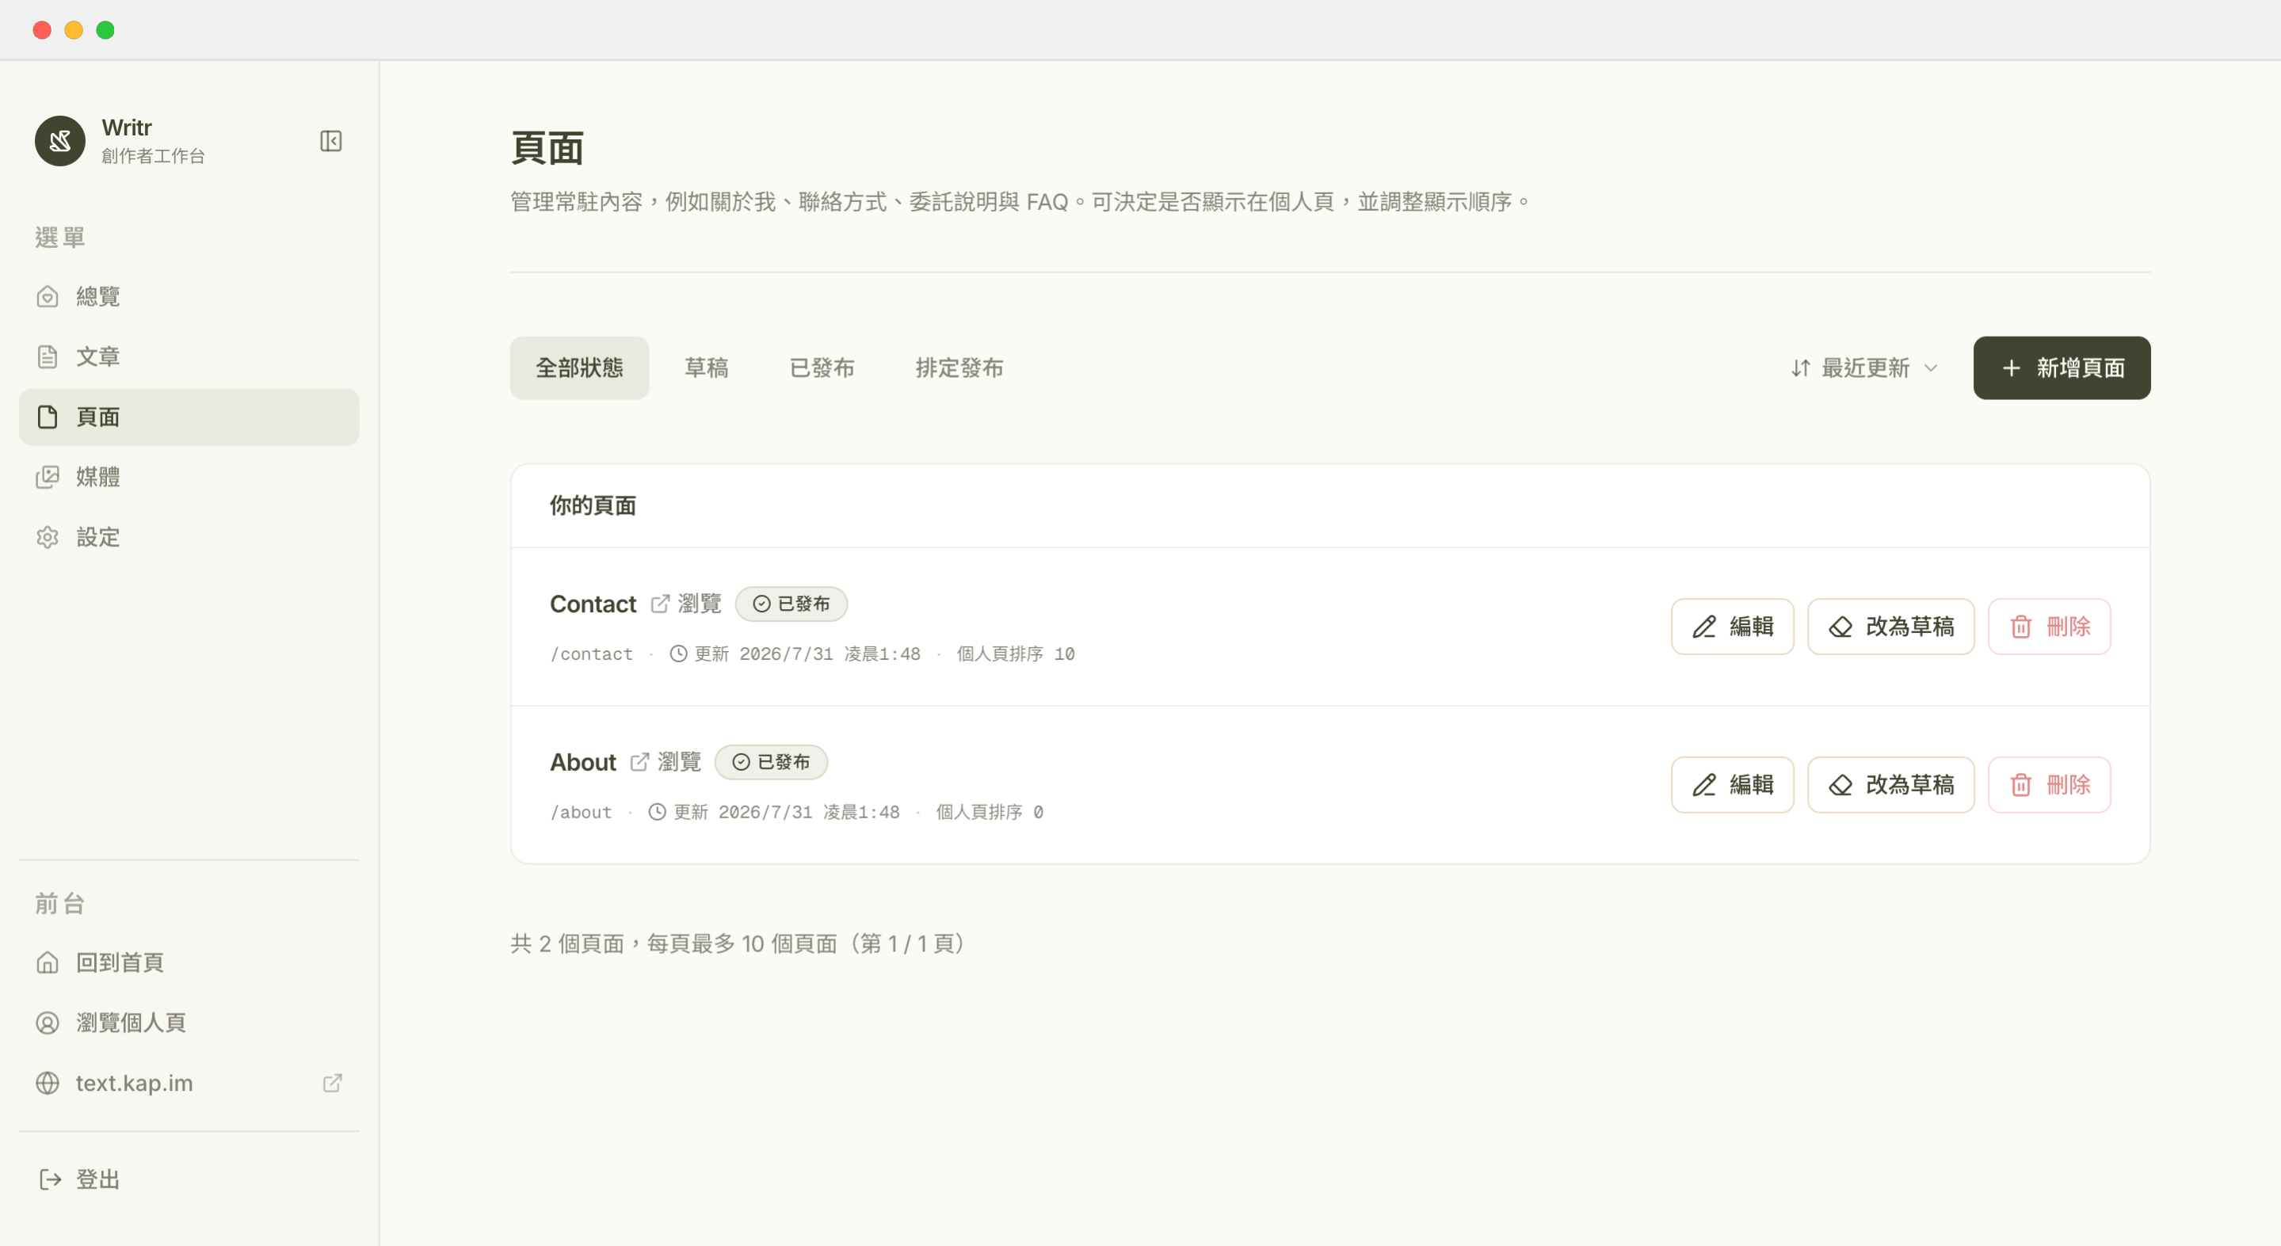Click the eraser icon in Contact's 改為草稿
Screen dimensions: 2281x1246
click(x=1840, y=626)
